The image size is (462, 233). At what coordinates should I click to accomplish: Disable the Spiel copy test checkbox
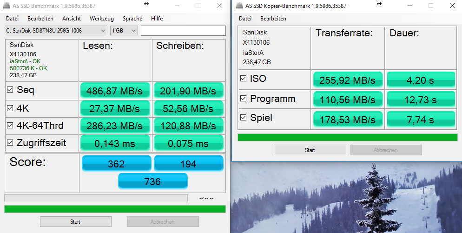point(244,118)
